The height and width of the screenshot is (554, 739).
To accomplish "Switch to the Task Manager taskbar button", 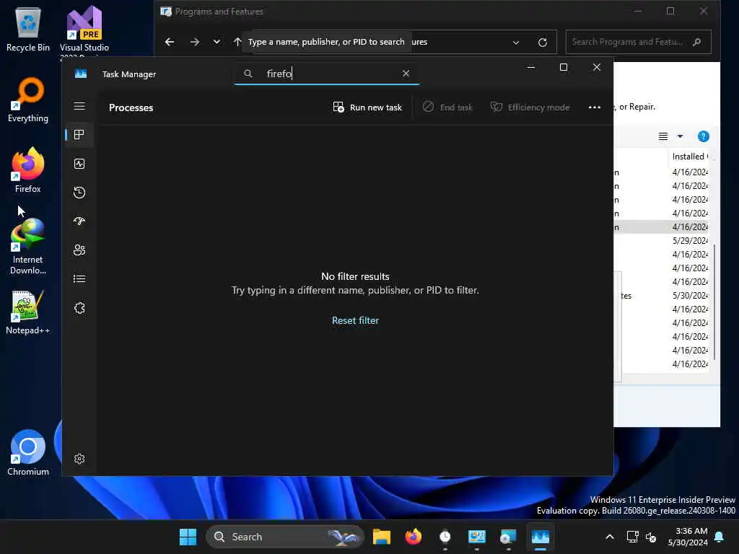I will 540,537.
